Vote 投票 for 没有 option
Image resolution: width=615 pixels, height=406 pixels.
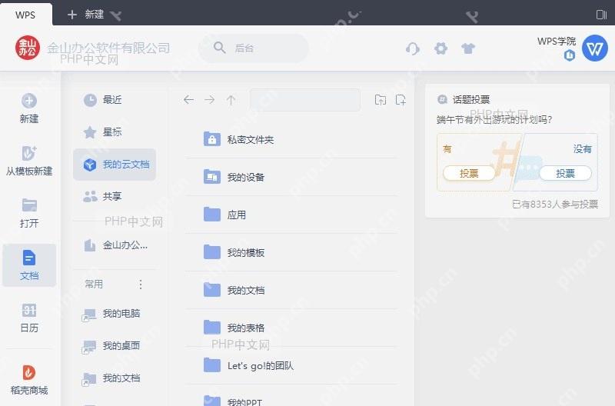pos(565,173)
